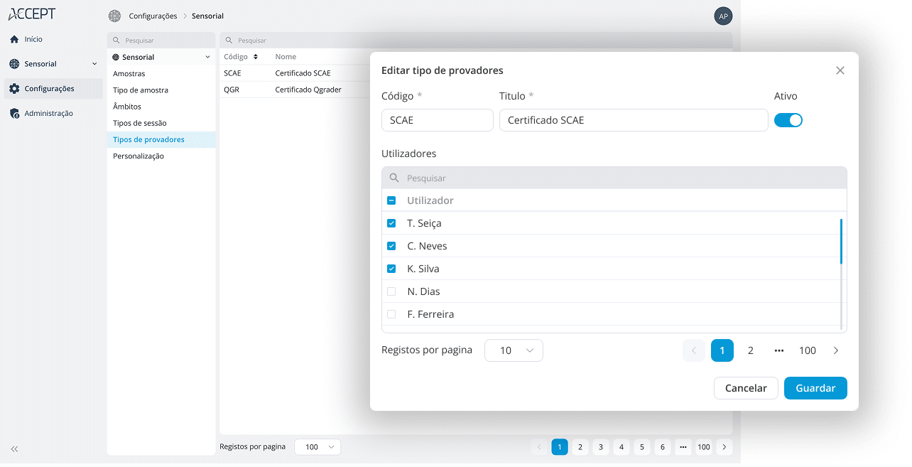Go to next page arrow in dialog
The image size is (912, 467).
point(835,350)
